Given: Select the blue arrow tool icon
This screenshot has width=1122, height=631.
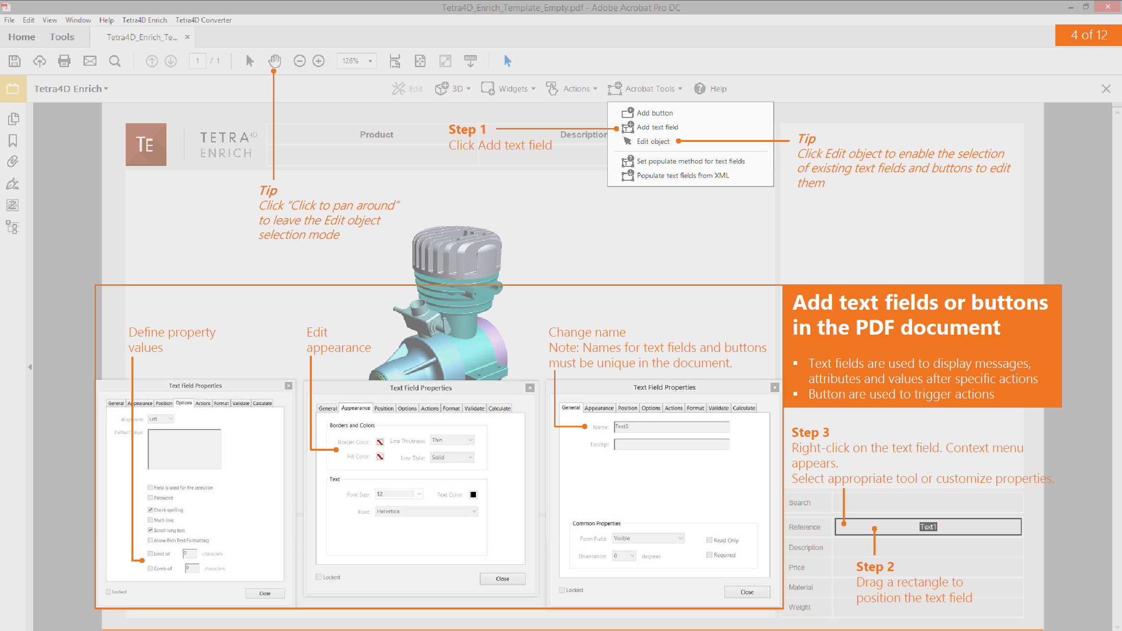Looking at the screenshot, I should [x=508, y=61].
